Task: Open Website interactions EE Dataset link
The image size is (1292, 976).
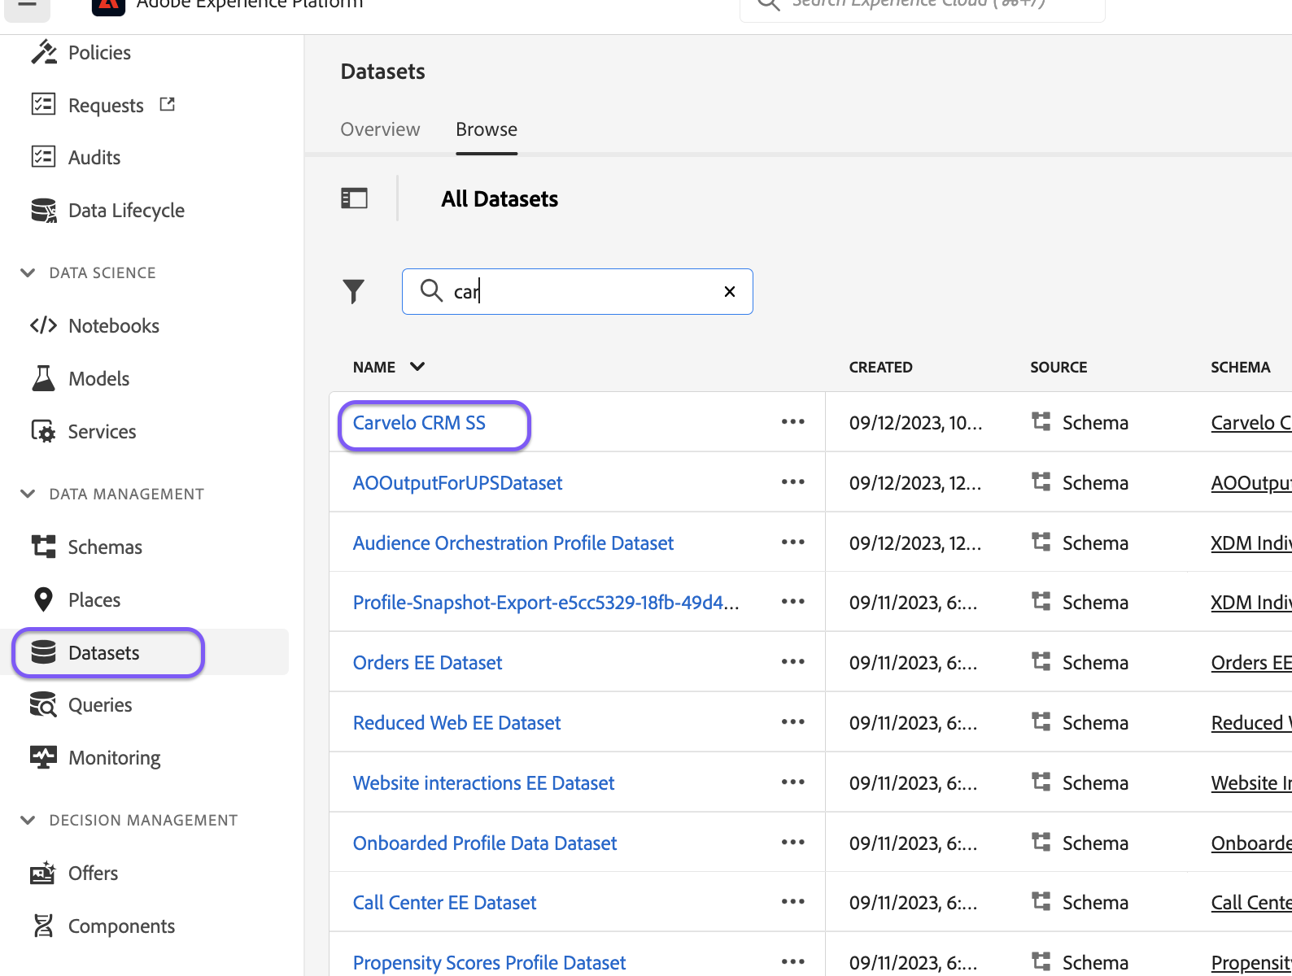Action: [x=484, y=782]
